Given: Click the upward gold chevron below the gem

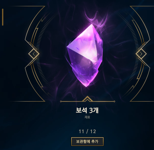Looking at the screenshot, I should tap(87, 99).
